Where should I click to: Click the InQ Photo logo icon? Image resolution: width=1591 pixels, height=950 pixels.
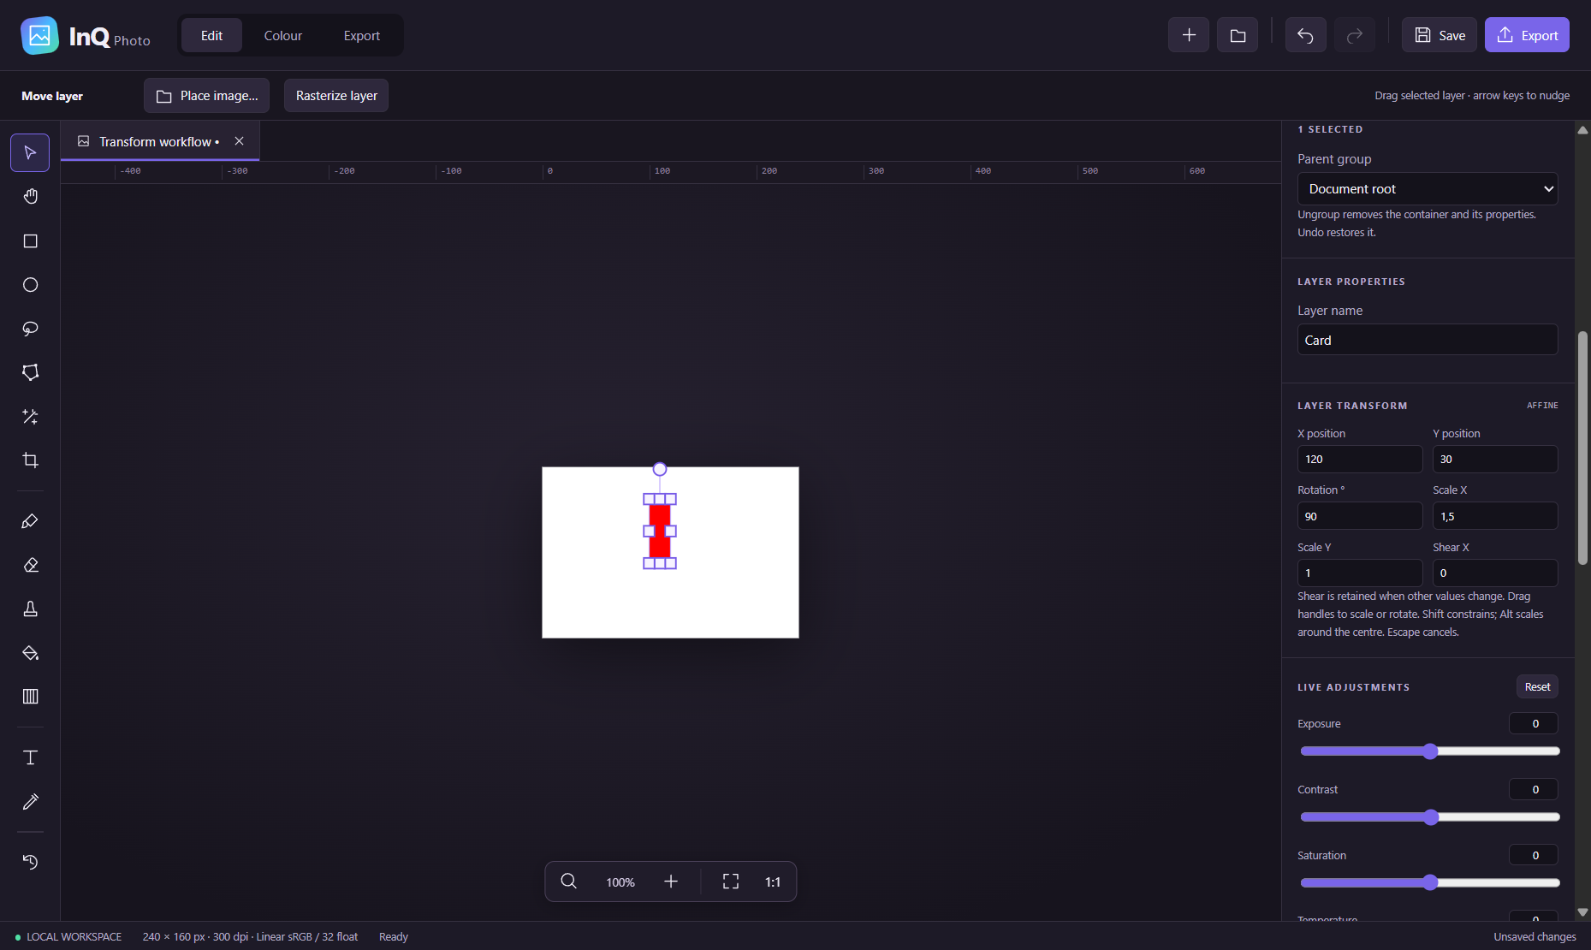(x=39, y=35)
